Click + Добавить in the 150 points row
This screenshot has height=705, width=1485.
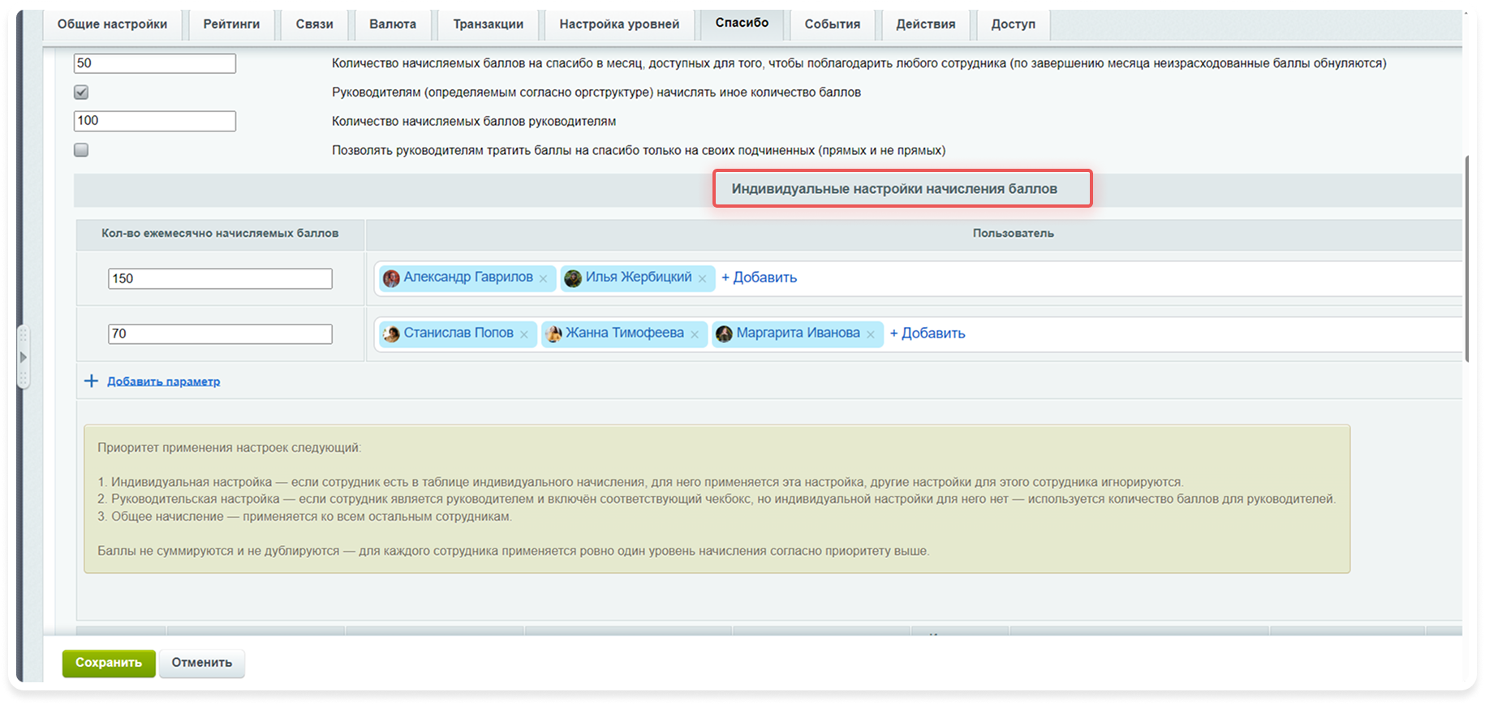click(759, 277)
